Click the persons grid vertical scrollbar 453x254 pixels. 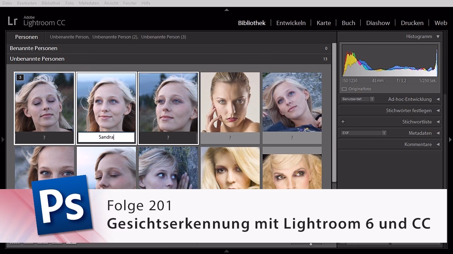334,113
